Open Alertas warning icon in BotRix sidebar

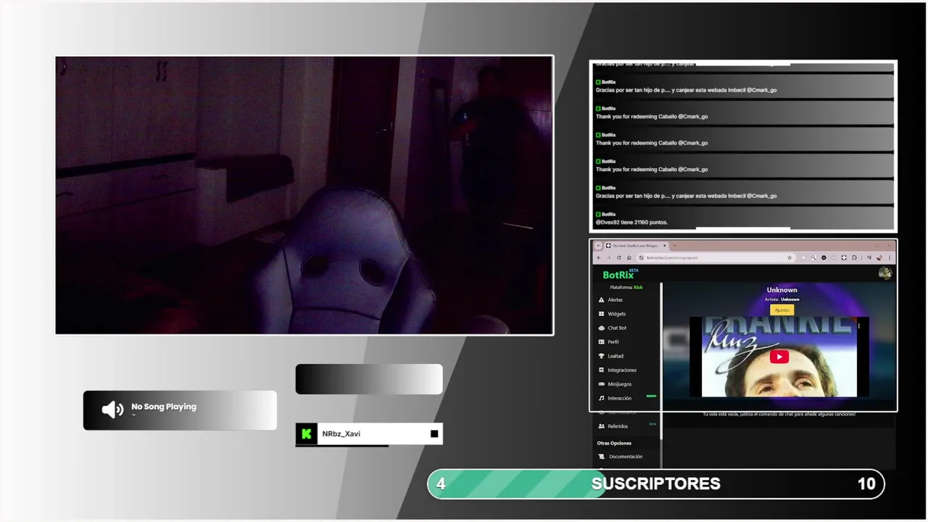click(x=601, y=299)
